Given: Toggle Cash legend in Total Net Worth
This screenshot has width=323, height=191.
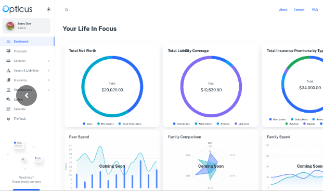Looking at the screenshot, I should click(x=87, y=124).
